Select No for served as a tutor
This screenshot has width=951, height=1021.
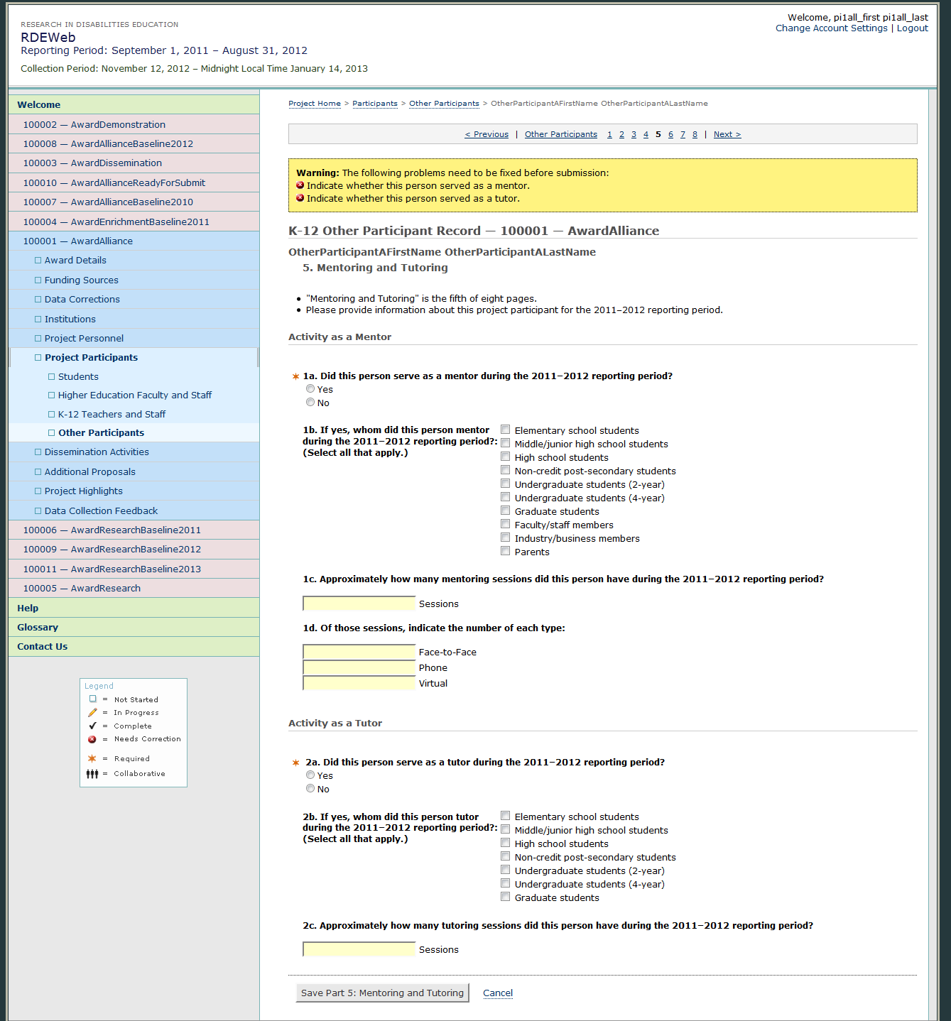pyautogui.click(x=310, y=789)
